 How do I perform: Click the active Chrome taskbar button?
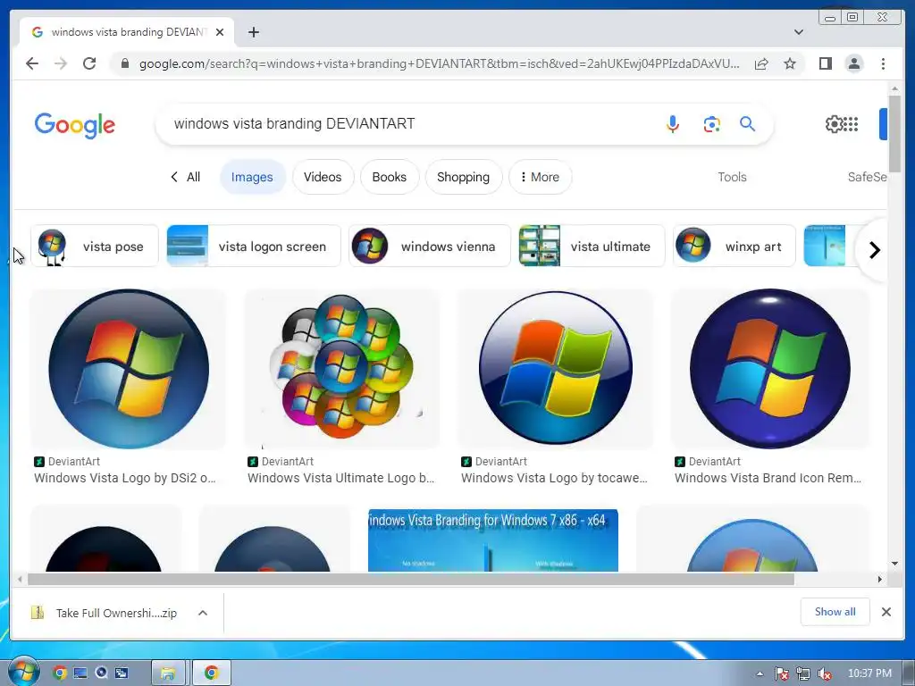click(x=211, y=673)
